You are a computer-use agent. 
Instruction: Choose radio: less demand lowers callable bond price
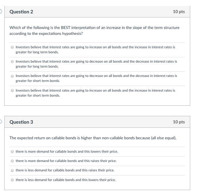[x=12, y=180]
